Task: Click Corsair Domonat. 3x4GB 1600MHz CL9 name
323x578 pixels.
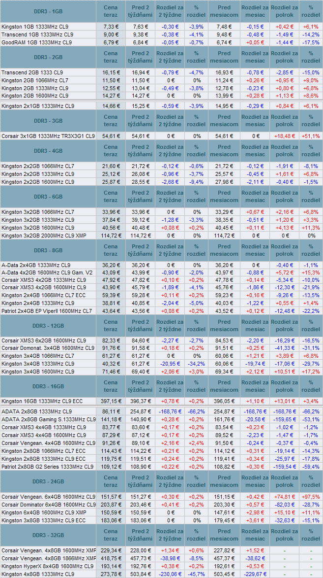Action: click(48, 348)
